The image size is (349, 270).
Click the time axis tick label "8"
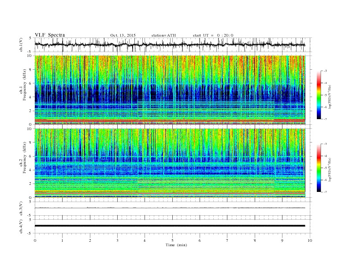click(x=255, y=240)
